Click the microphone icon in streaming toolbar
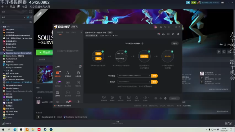The width and height of the screenshot is (235, 132). click(x=137, y=98)
